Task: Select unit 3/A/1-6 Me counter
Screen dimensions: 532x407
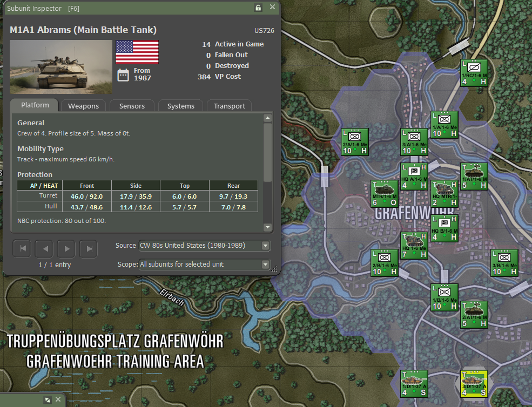Action: coord(414,142)
